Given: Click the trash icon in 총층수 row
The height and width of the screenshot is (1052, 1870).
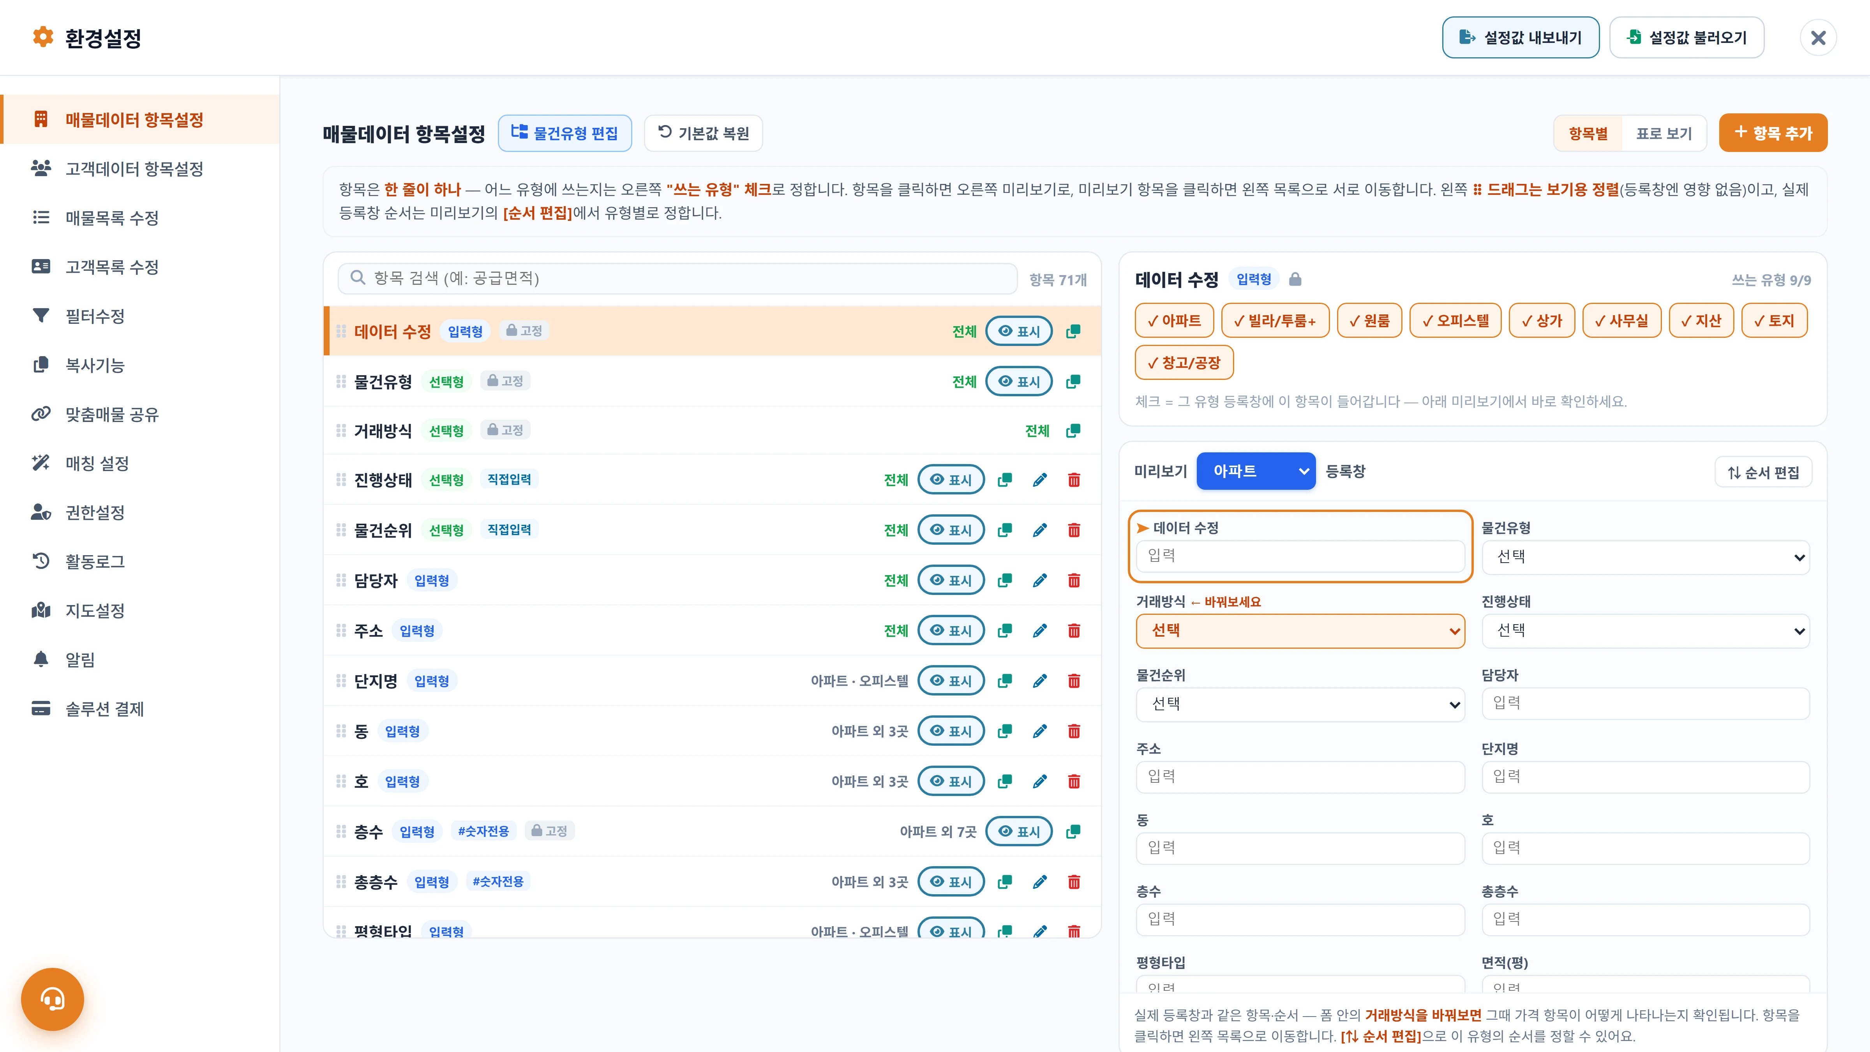Looking at the screenshot, I should click(x=1074, y=881).
